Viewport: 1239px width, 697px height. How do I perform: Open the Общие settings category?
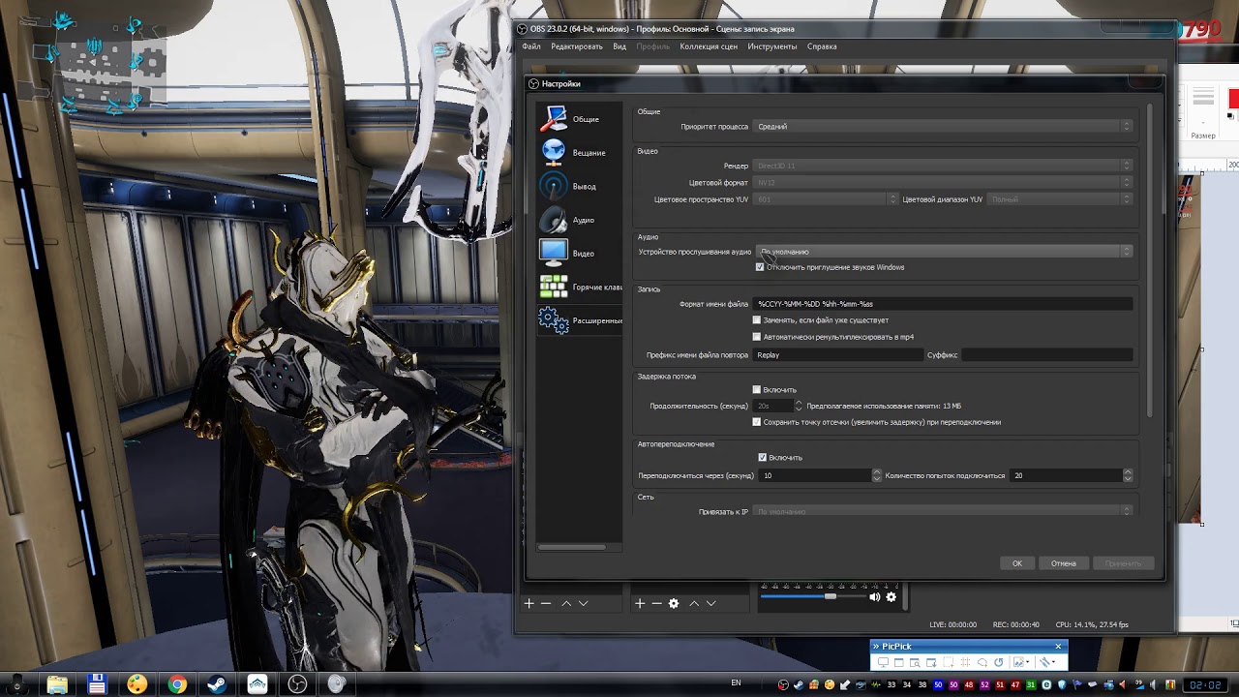pyautogui.click(x=579, y=119)
